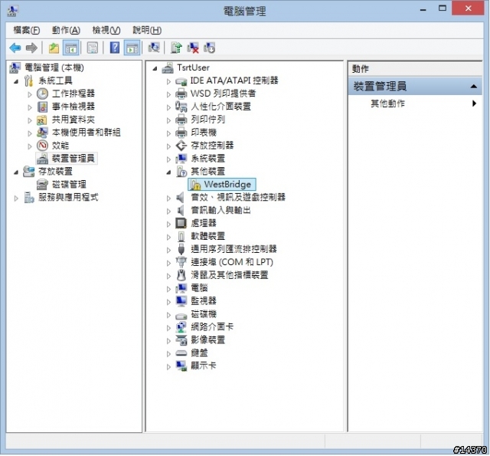Expand 連接埠 (COM 和 LPT) node
The image size is (490, 456).
[x=168, y=263]
